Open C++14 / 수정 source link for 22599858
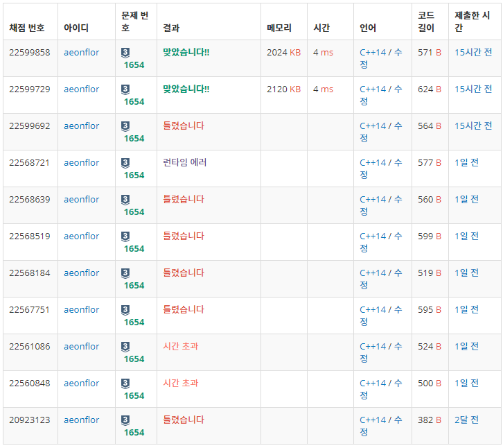503x448 pixels. (381, 58)
